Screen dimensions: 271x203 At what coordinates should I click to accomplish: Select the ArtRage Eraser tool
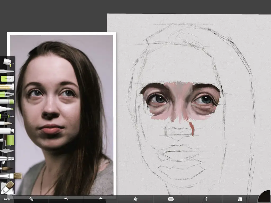point(7,79)
